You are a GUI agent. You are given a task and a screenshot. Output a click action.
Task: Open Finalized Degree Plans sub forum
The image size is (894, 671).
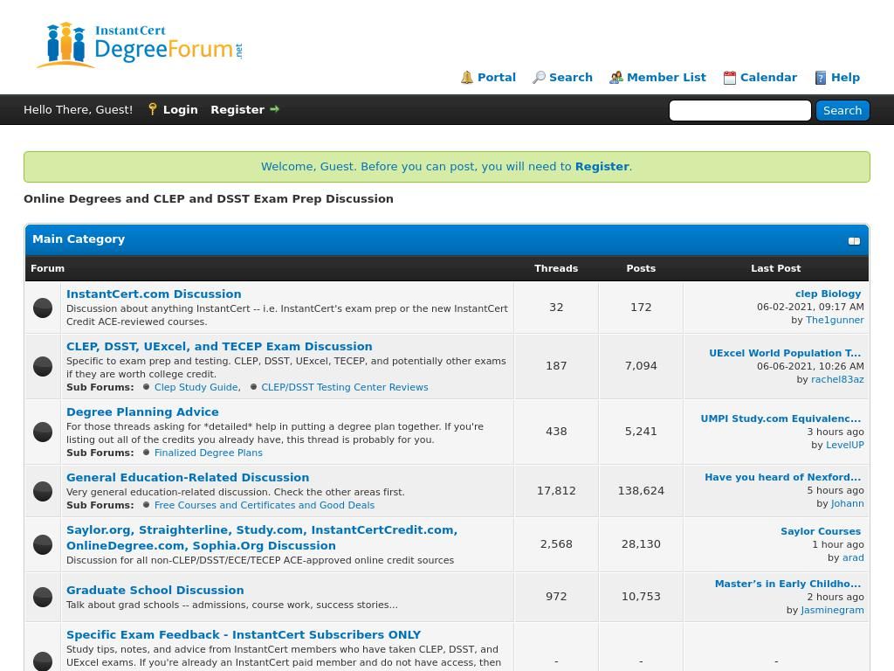(x=209, y=453)
